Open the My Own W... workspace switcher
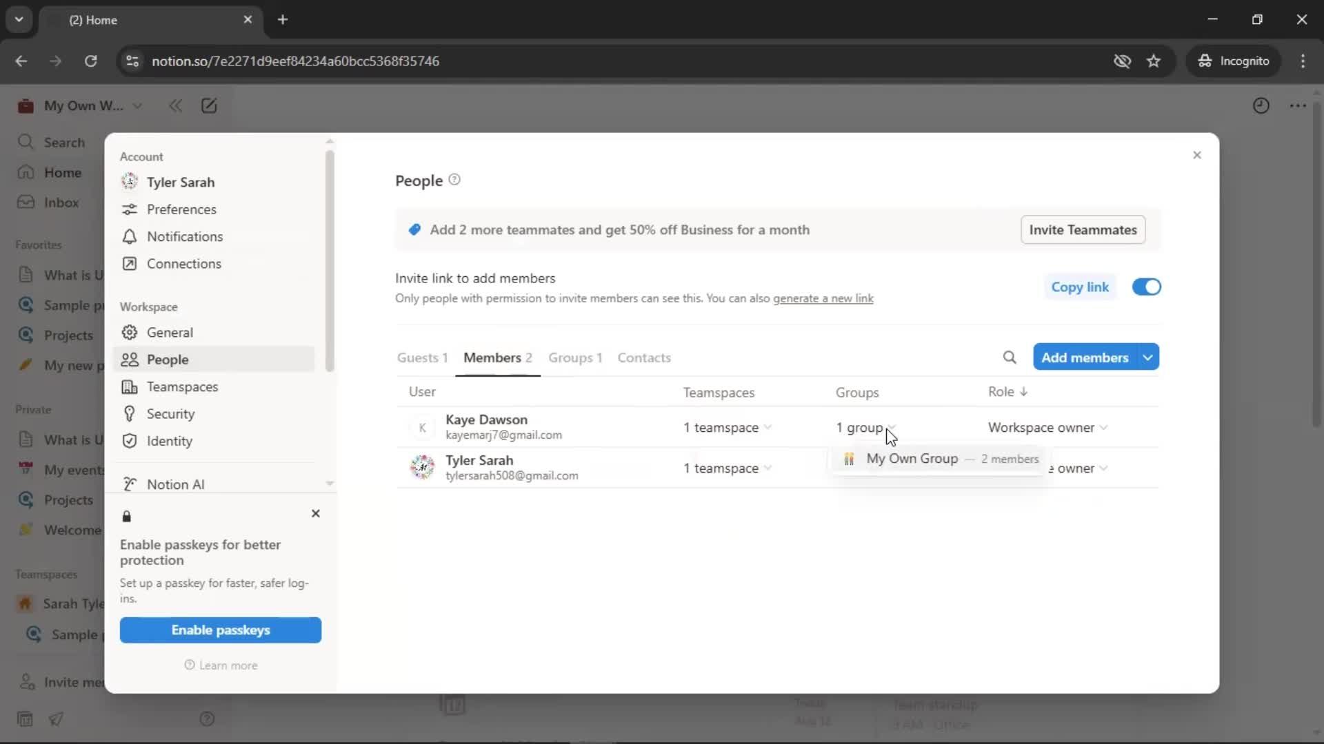Image resolution: width=1324 pixels, height=744 pixels. 80,105
